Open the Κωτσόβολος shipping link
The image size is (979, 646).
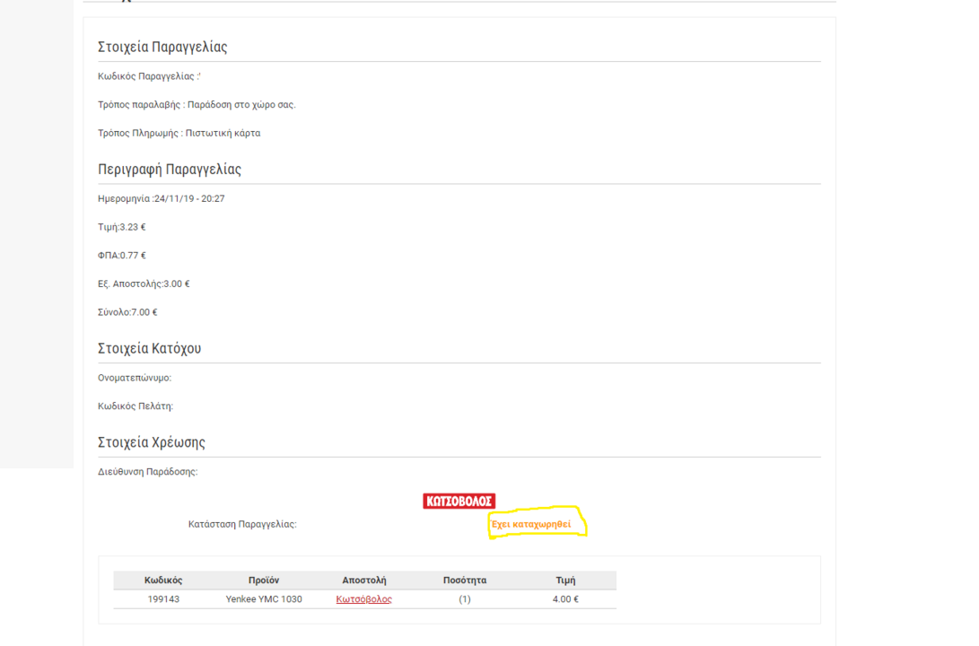coord(363,599)
